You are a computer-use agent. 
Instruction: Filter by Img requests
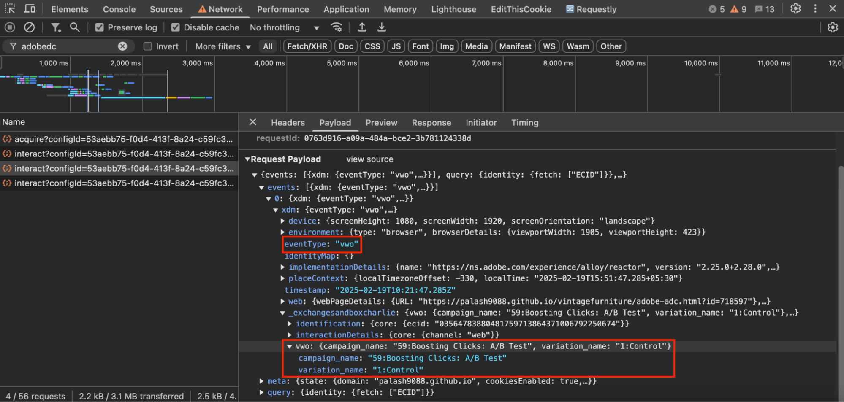pos(447,46)
